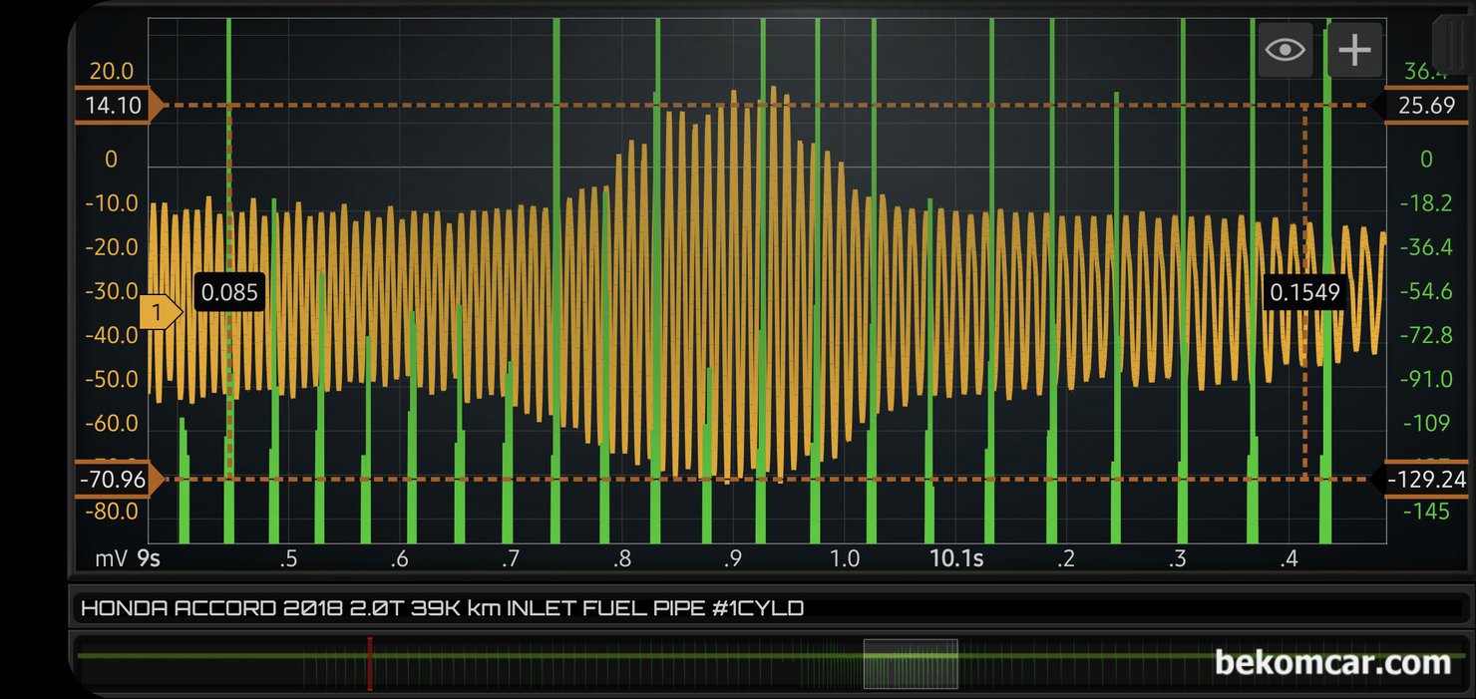Grab the side panel handle at top right
The image size is (1476, 699).
1452,40
